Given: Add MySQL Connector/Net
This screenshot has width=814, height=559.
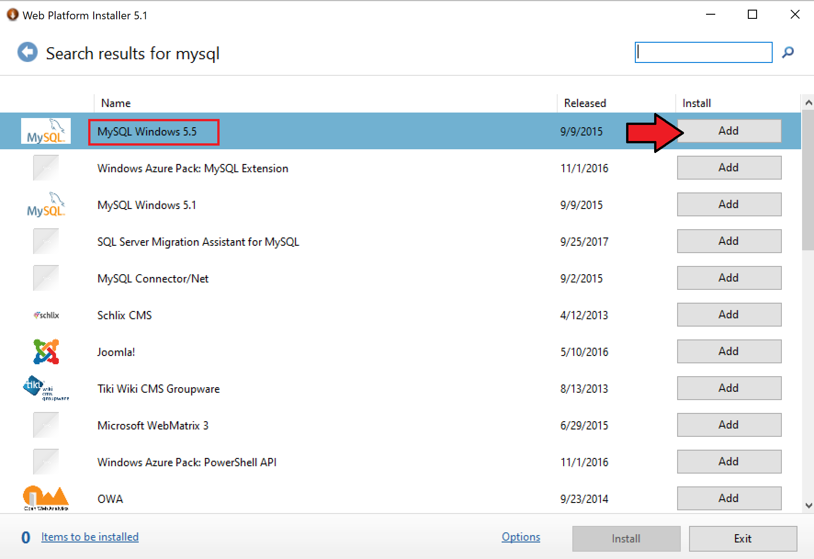Looking at the screenshot, I should (x=729, y=278).
